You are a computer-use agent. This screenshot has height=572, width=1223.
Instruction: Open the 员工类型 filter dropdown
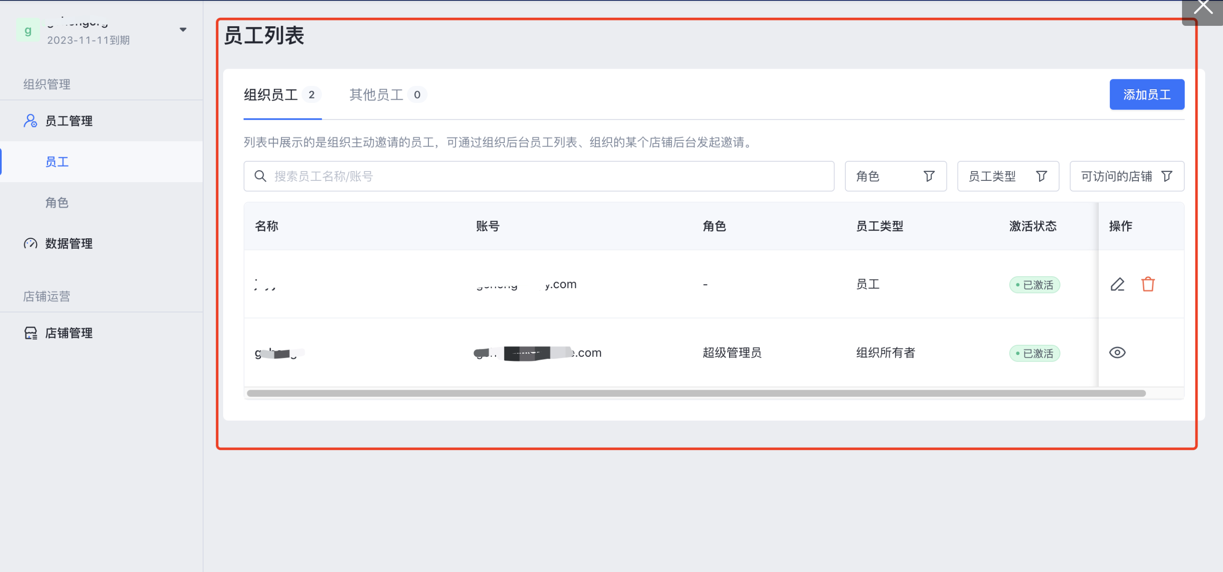coord(1007,176)
